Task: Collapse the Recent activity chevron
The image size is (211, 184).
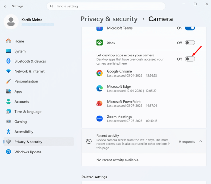Action: 200,141
